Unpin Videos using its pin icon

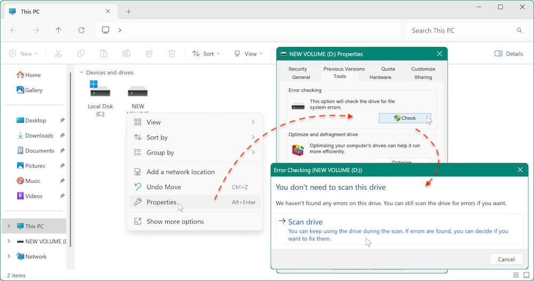[x=62, y=196]
